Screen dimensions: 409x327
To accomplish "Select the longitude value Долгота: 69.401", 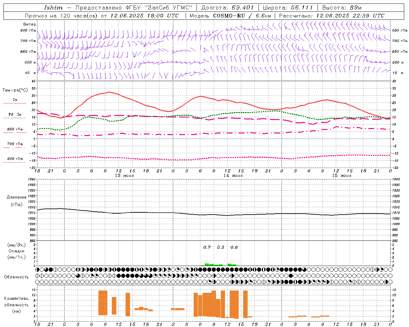I will pos(227,8).
